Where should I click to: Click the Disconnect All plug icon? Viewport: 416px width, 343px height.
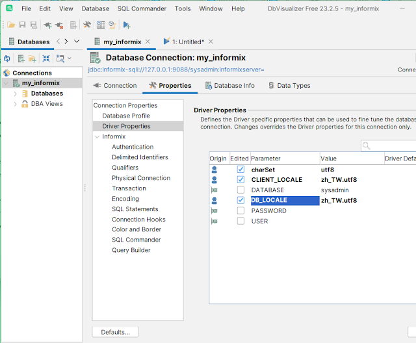[59, 25]
